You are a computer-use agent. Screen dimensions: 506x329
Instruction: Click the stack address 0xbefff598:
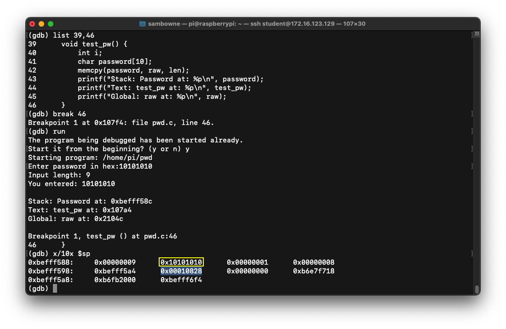[x=51, y=271]
